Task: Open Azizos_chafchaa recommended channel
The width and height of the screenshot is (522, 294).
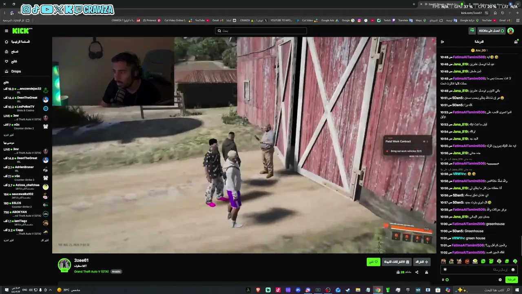Action: click(x=26, y=187)
